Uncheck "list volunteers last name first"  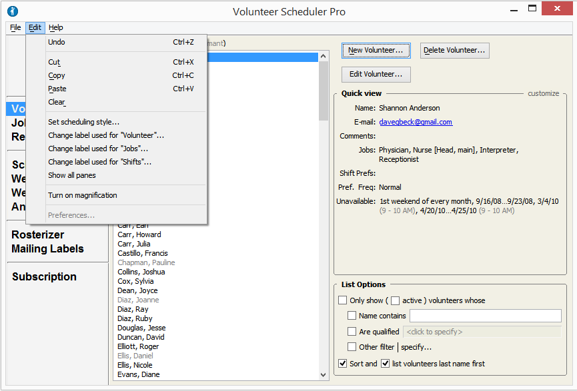[385, 363]
